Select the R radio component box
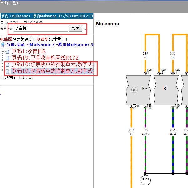Screen dimensions: 188x188 point(166,90)
